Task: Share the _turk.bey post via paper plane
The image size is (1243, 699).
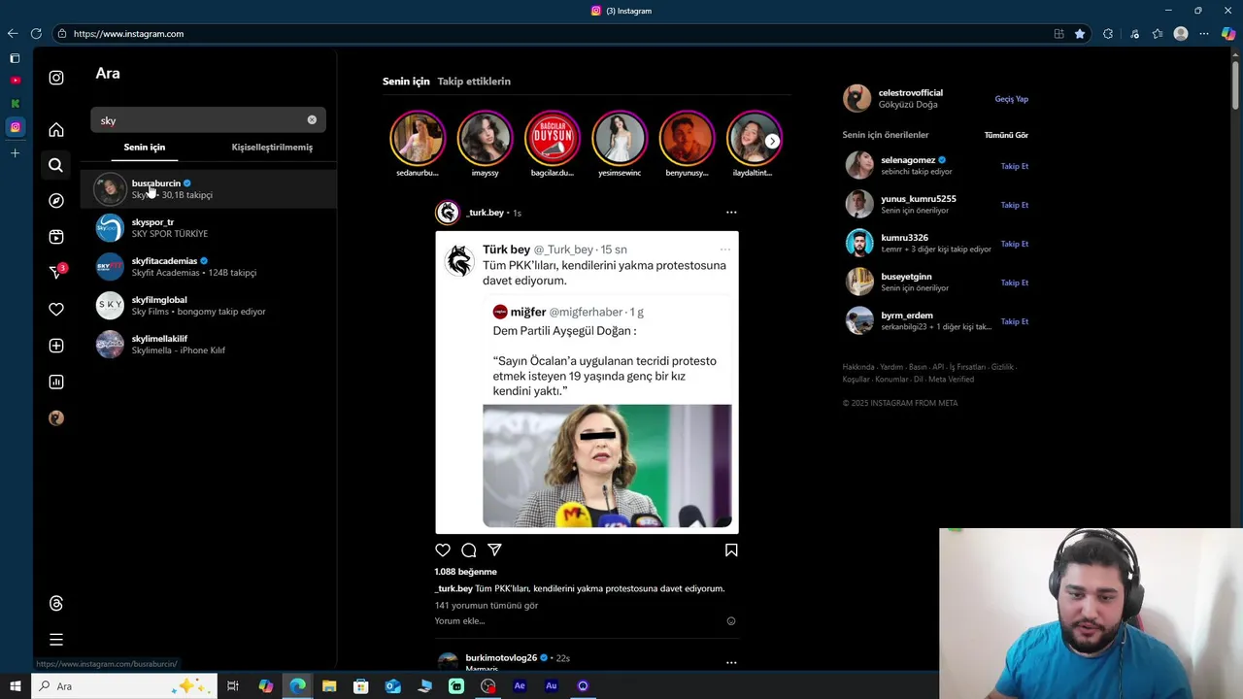Action: [495, 550]
